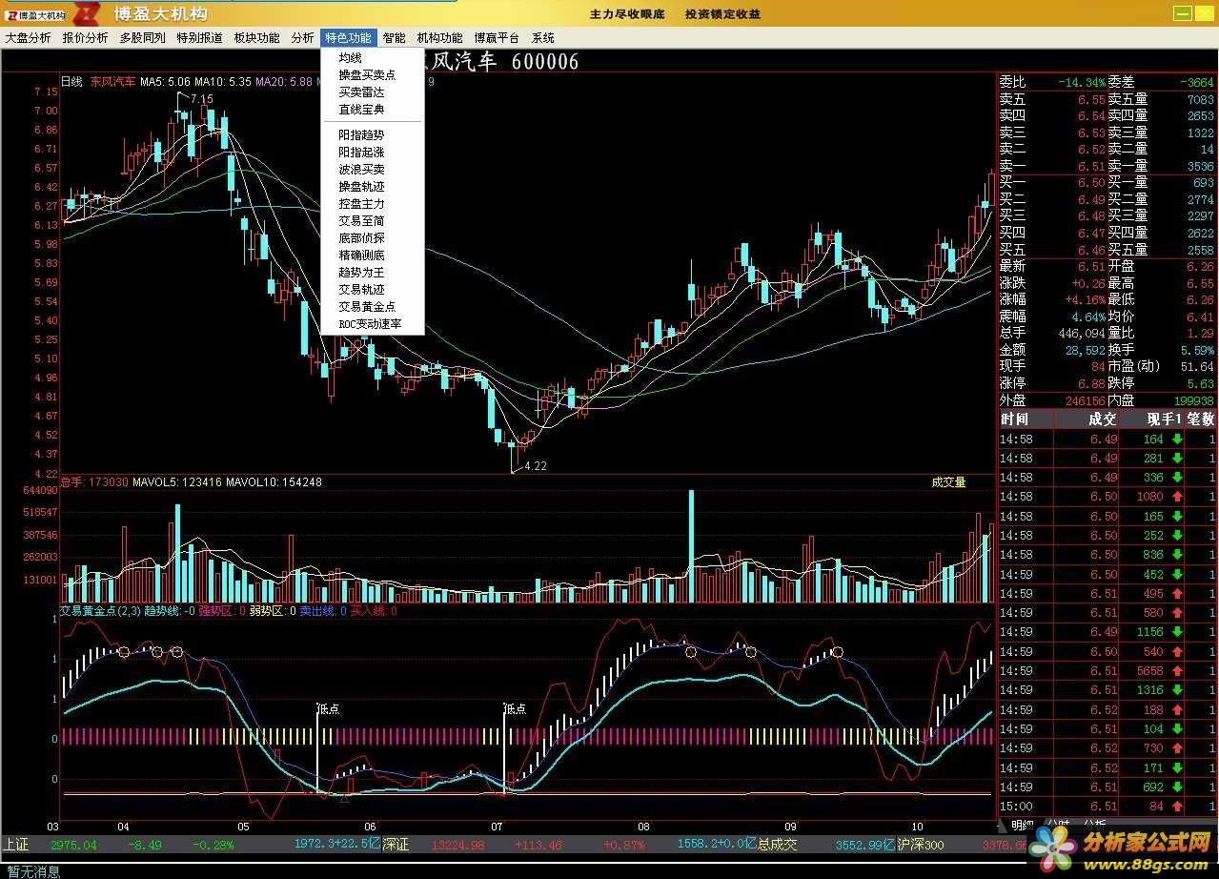Image resolution: width=1219 pixels, height=879 pixels.
Task: Click the 东风汽车 name in chart legend
Action: click(x=112, y=82)
